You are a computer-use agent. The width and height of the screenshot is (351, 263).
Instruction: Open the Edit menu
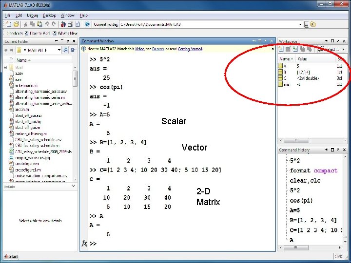[x=19, y=15]
